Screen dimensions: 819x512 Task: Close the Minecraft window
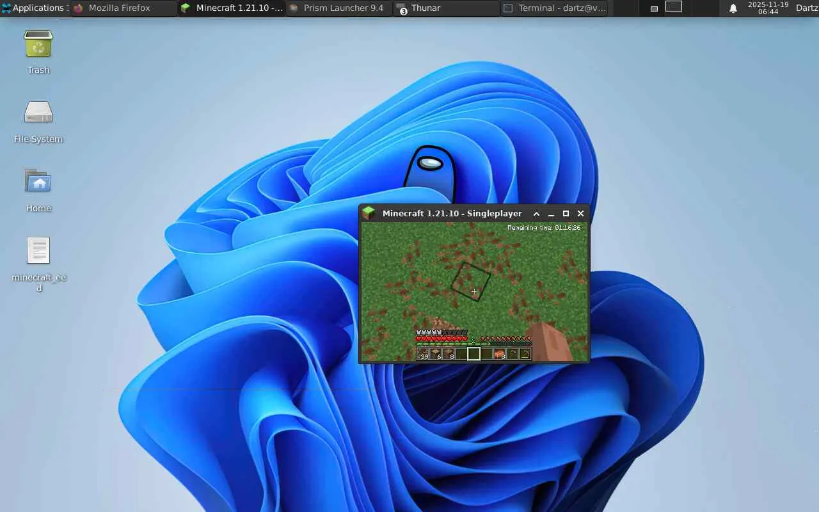click(580, 214)
